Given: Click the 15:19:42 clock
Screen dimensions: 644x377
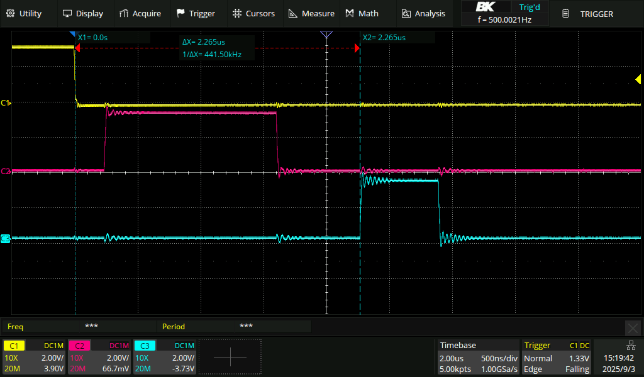Looking at the screenshot, I should pos(618,358).
